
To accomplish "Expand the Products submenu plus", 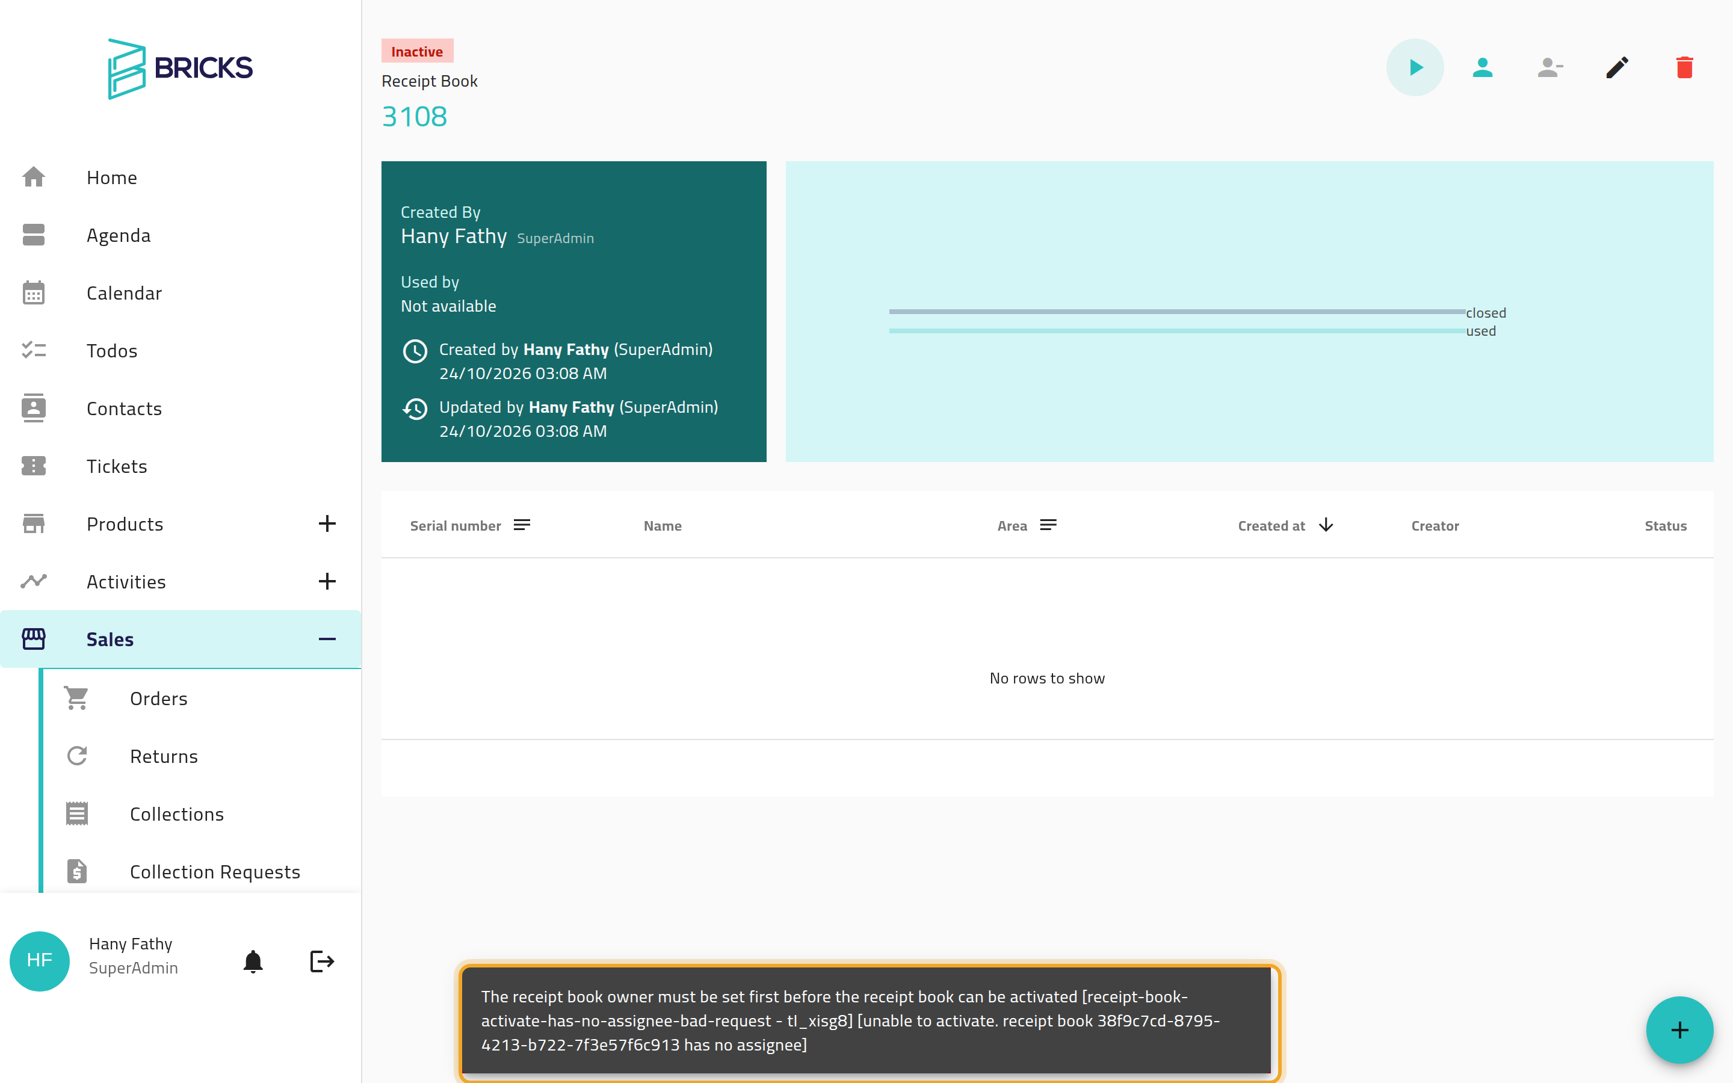I will (327, 523).
